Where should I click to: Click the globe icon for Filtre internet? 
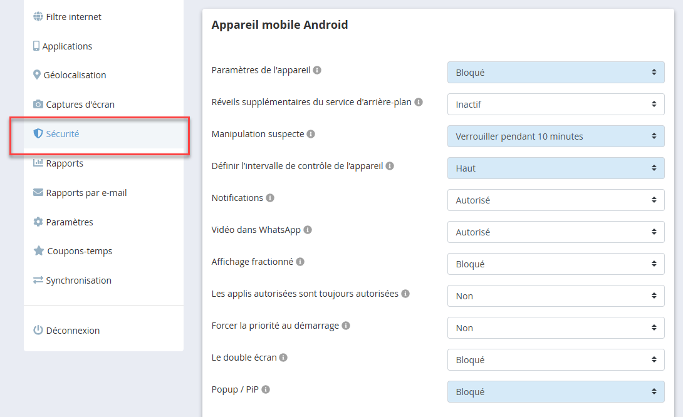point(38,17)
